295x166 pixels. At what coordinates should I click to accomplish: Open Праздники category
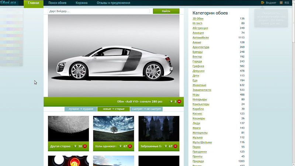pyautogui.click(x=199, y=152)
